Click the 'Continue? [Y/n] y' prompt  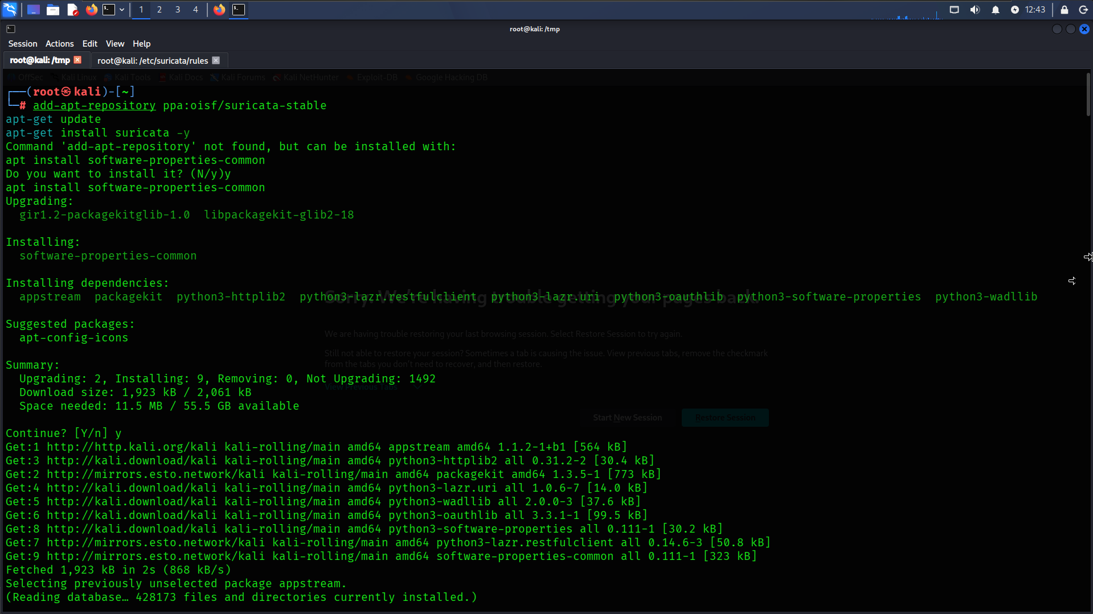click(64, 434)
